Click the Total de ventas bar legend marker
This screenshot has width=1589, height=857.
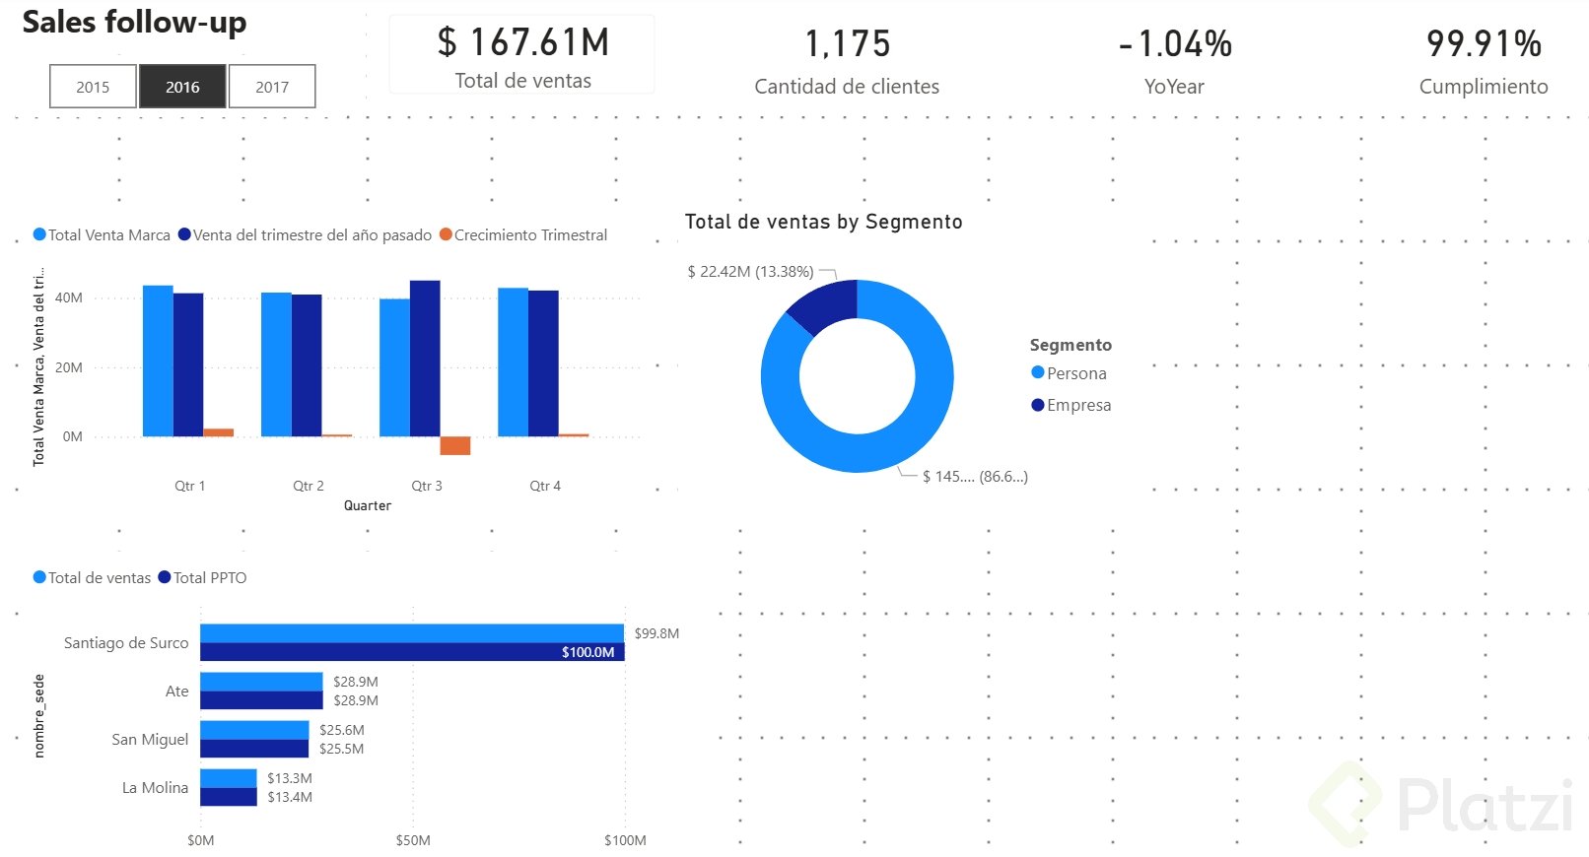click(39, 577)
